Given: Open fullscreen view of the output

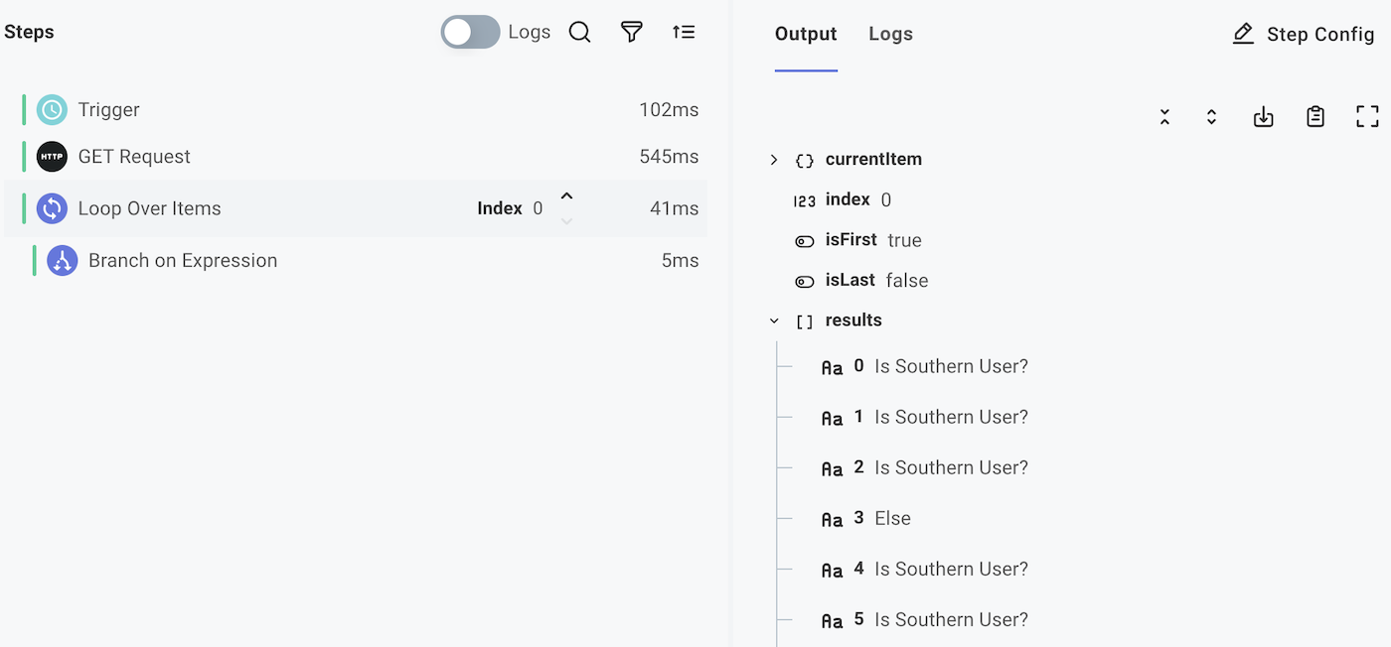Looking at the screenshot, I should point(1366,116).
